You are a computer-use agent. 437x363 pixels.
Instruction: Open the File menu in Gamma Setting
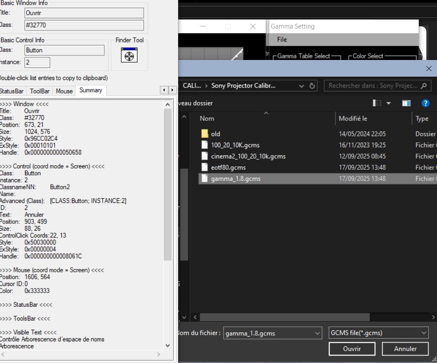282,40
